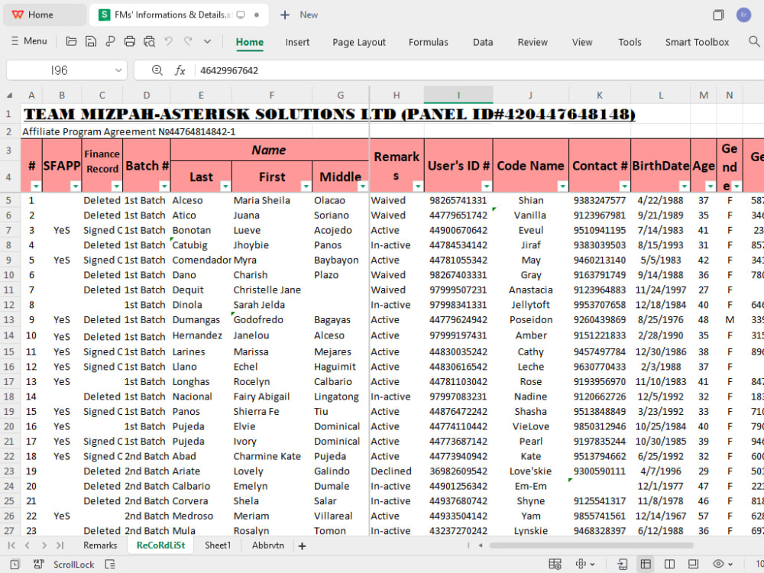Viewport: 764px width, 573px height.
Task: Click the ScrollLock status label
Action: pos(73,565)
